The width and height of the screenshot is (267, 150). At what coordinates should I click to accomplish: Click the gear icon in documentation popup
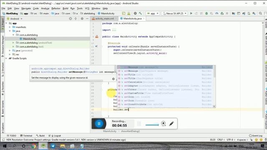113,79
